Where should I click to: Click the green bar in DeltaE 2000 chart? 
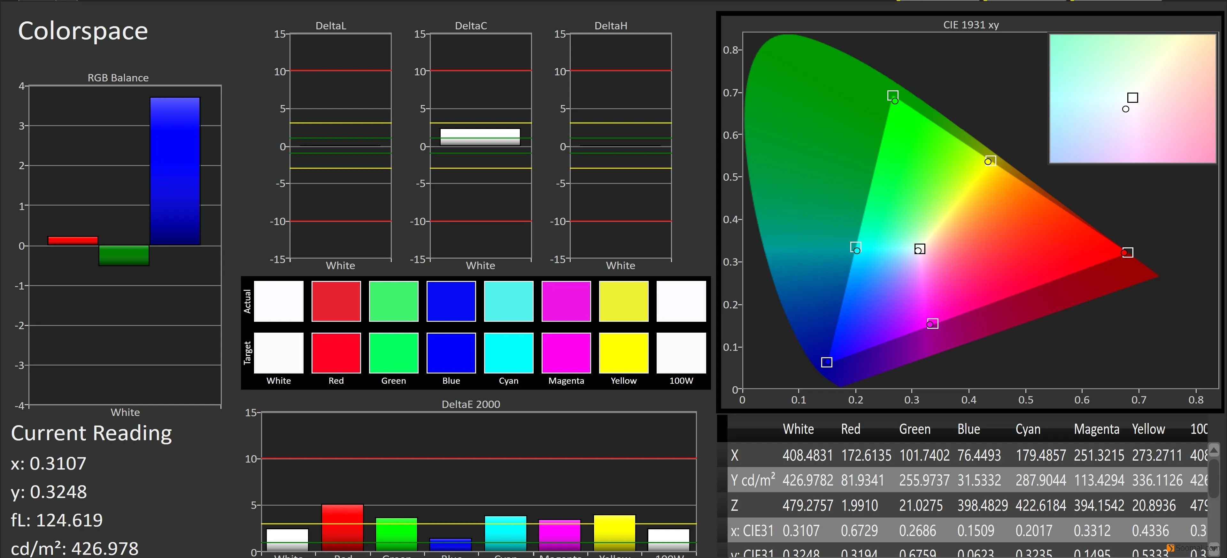point(396,534)
